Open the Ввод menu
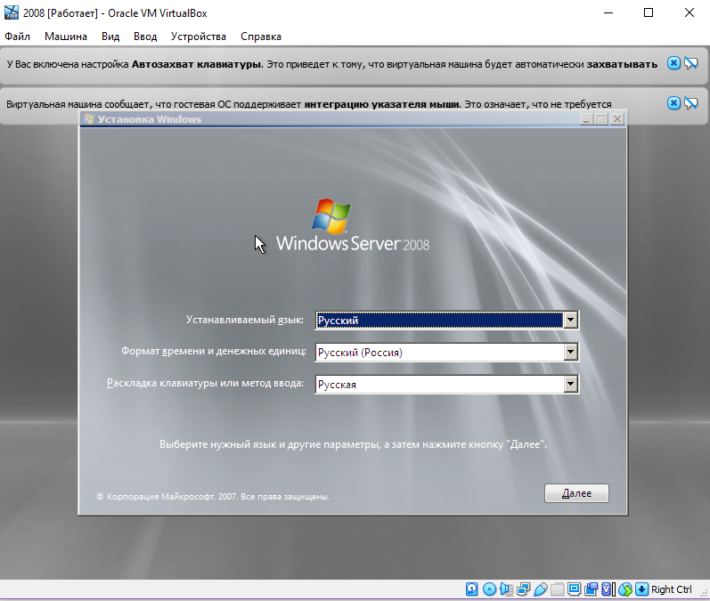 click(145, 37)
